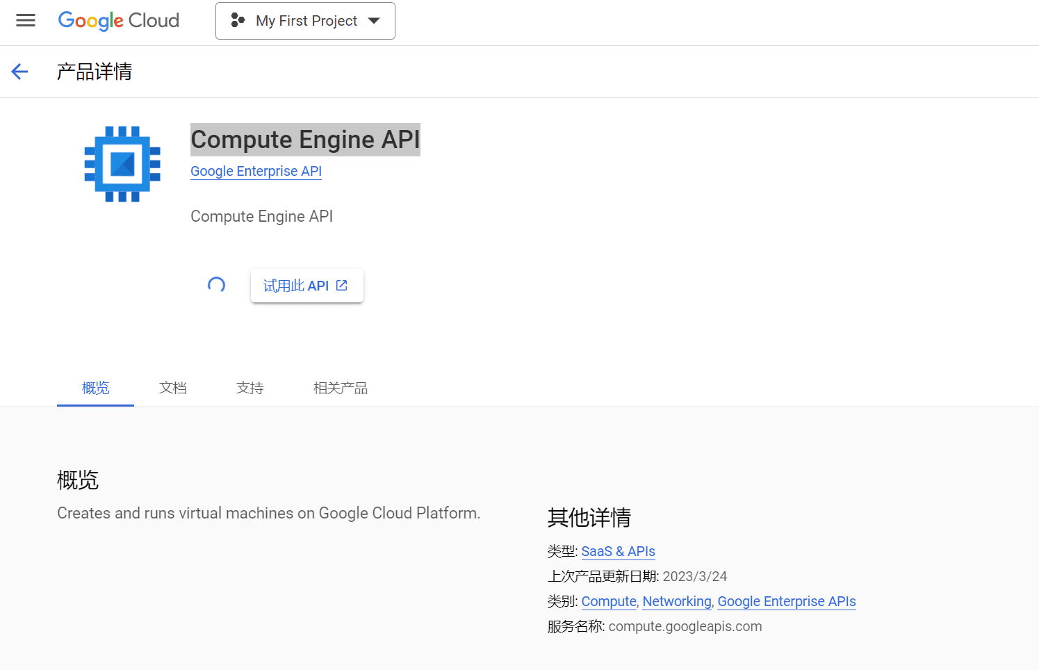Screen dimensions: 1039x670
Task: Click the external link icon on 试用此 API
Action: pos(341,285)
